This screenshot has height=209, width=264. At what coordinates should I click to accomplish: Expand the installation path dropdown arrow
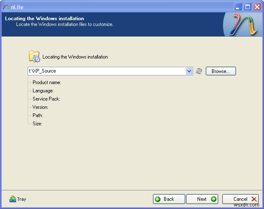[x=189, y=71]
